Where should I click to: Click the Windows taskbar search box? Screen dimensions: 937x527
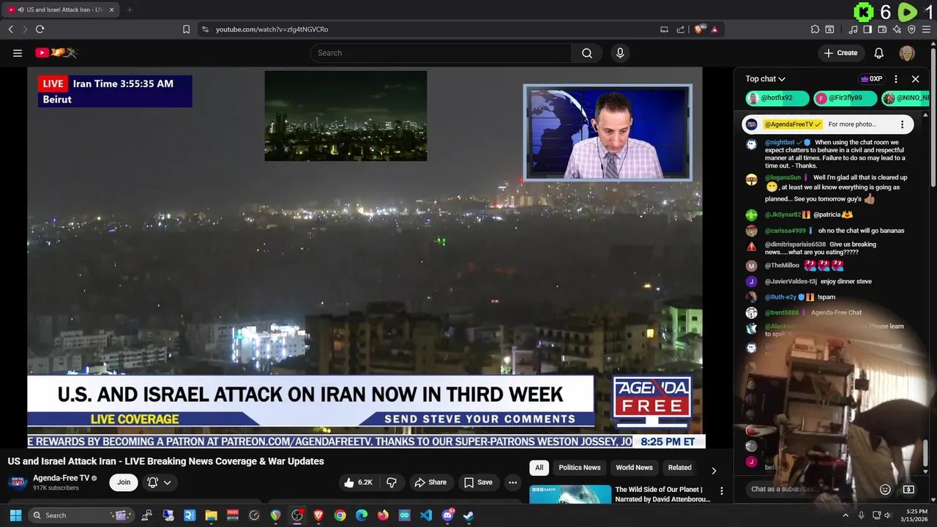81,515
